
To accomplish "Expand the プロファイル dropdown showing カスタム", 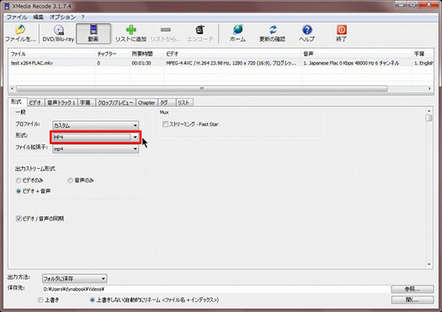I will (x=96, y=125).
